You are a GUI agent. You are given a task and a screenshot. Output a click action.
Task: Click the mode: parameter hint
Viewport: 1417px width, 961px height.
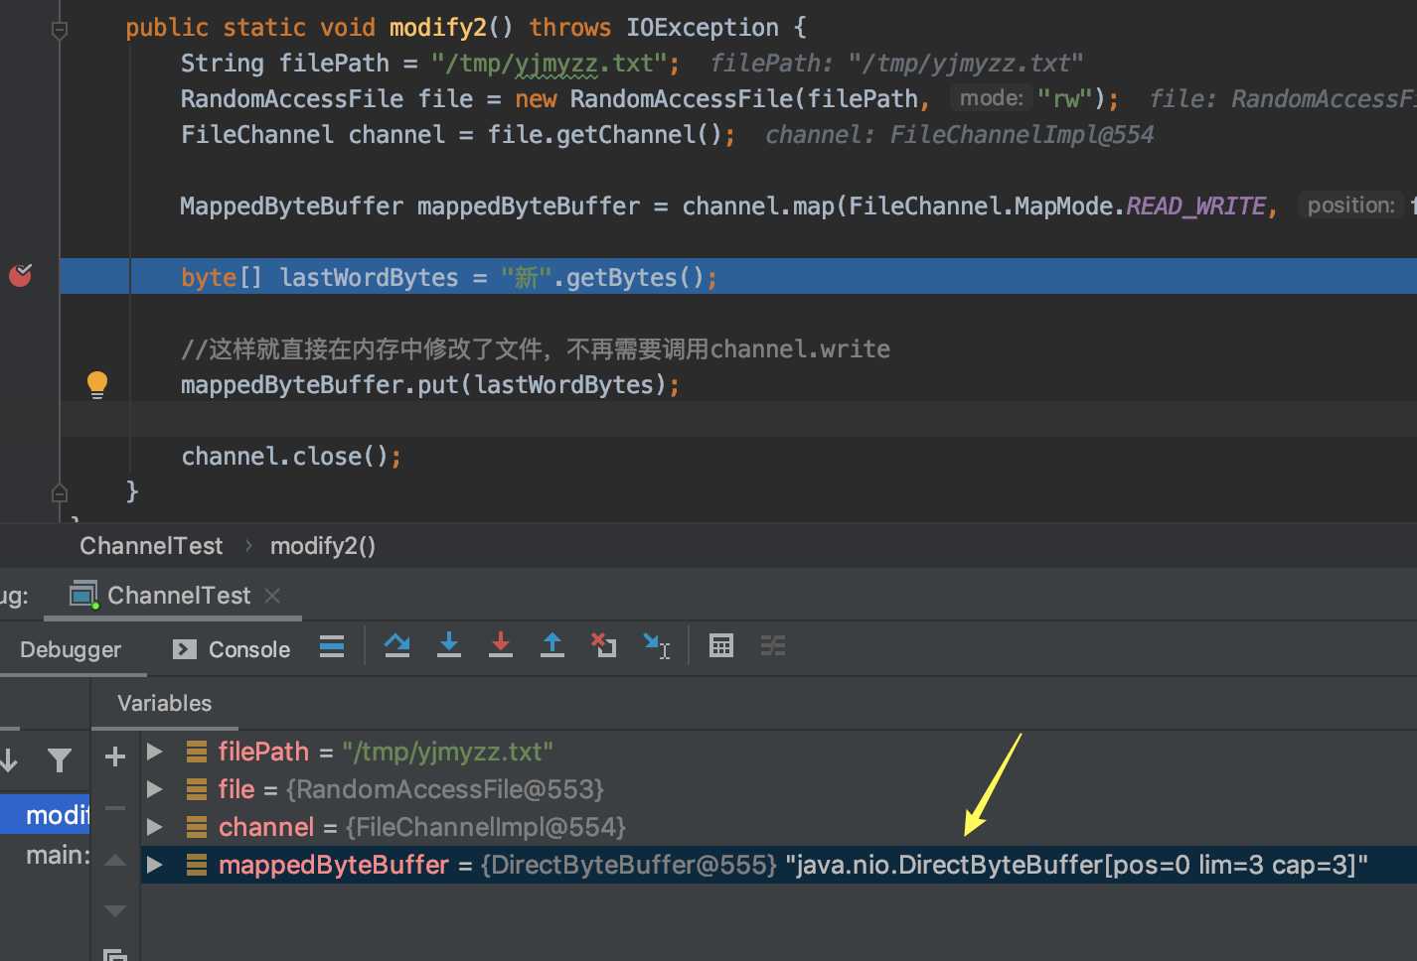point(991,98)
